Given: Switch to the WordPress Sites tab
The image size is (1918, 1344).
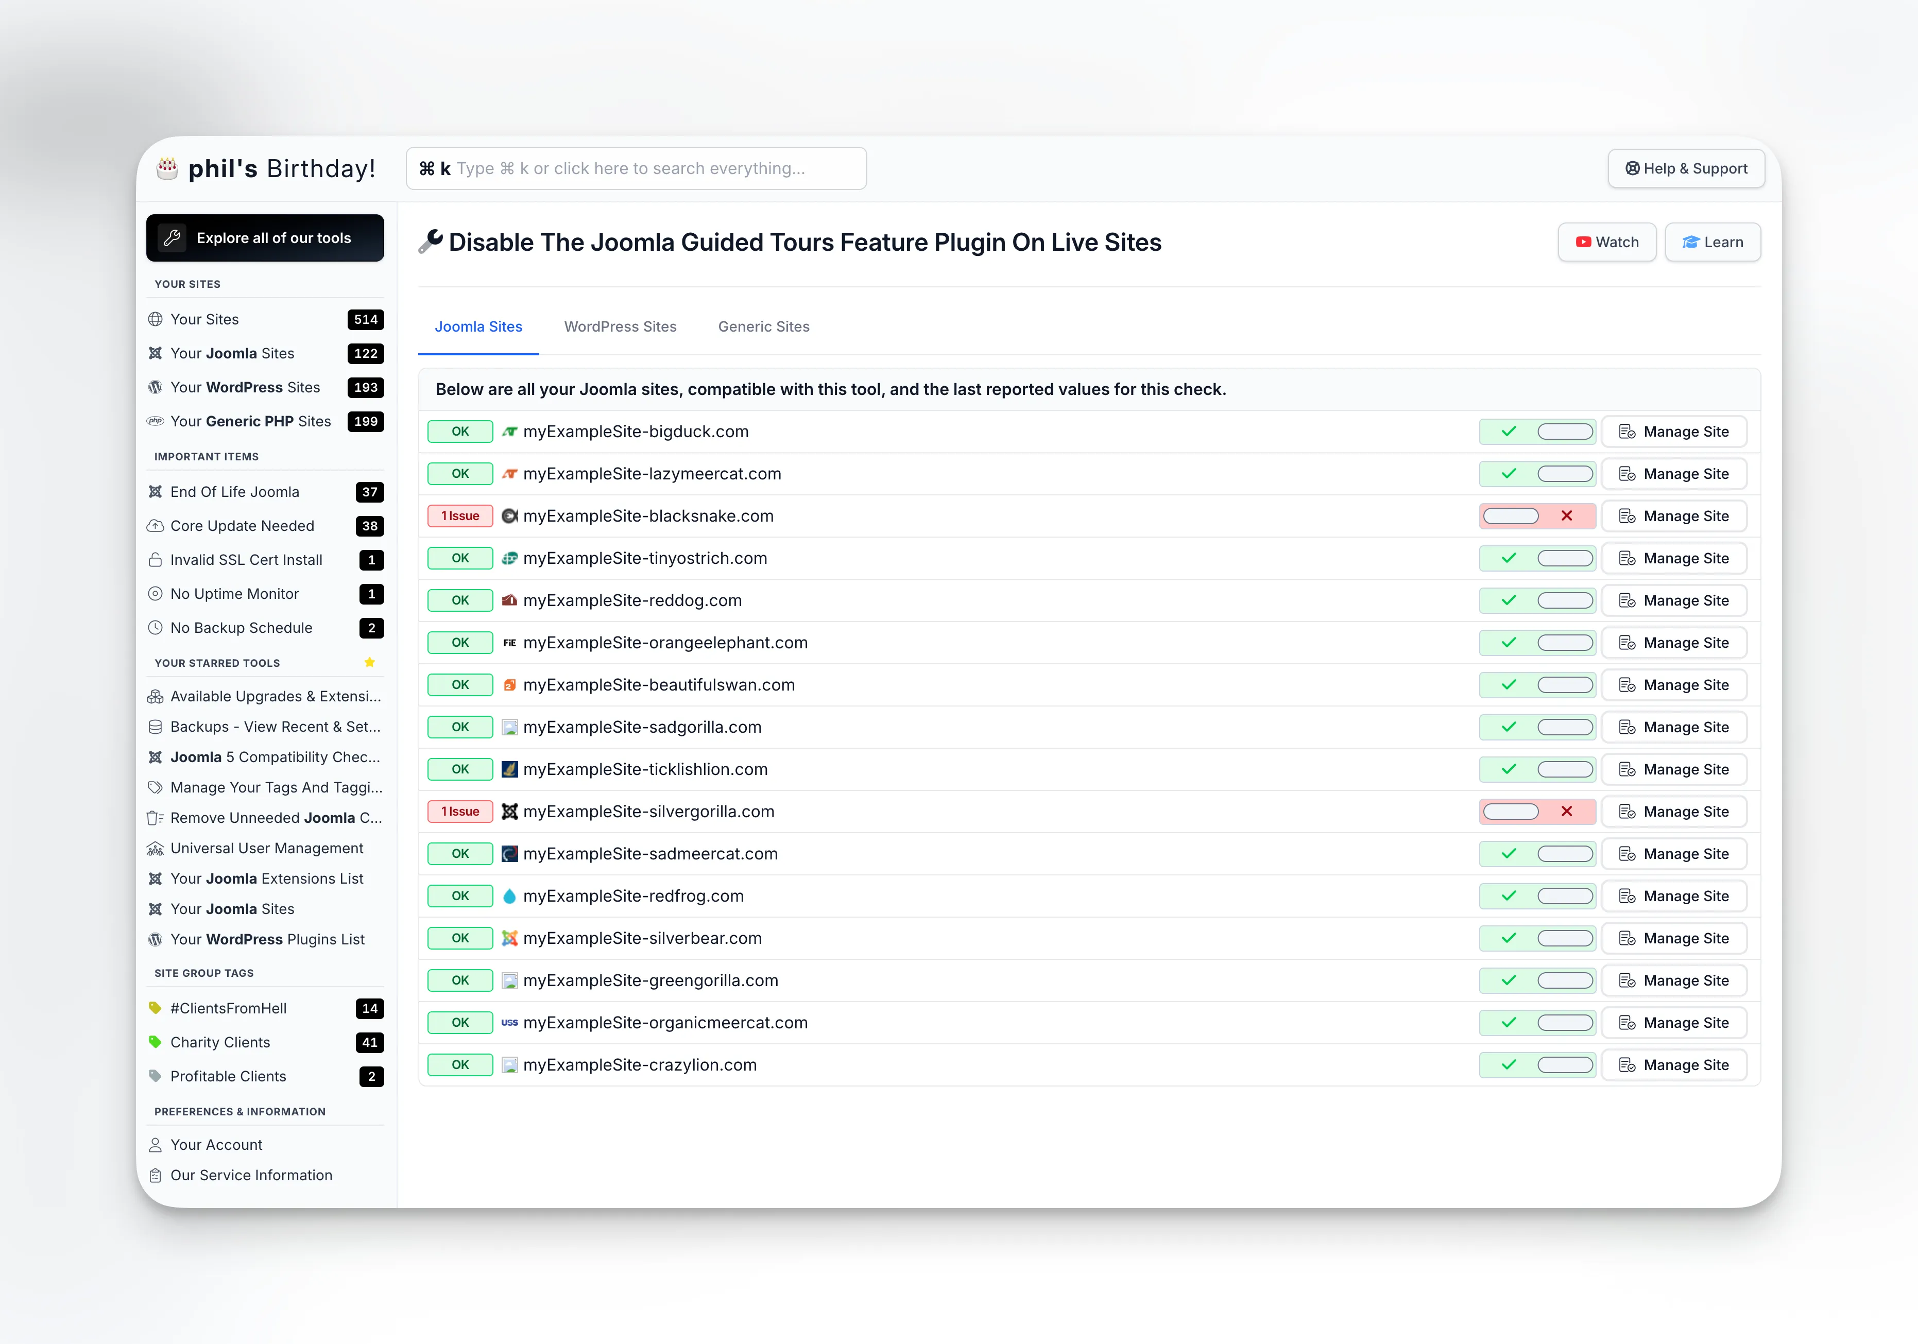Looking at the screenshot, I should 621,326.
